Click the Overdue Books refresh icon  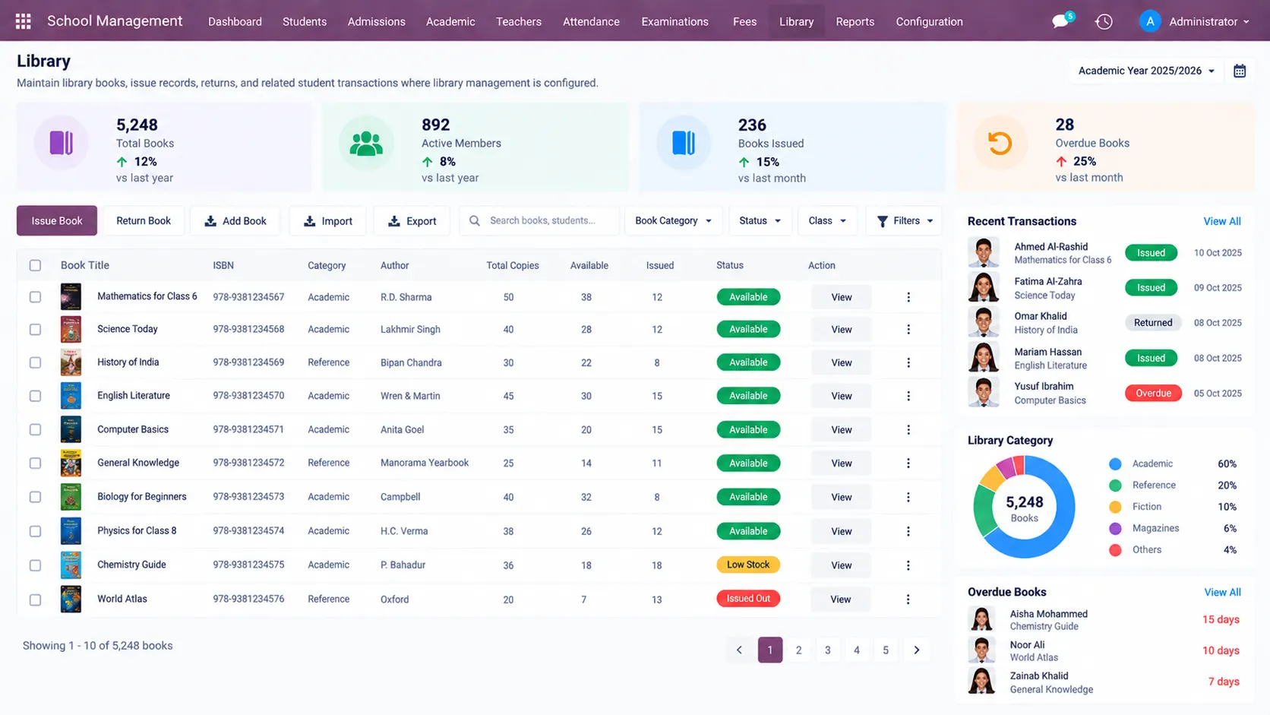(1000, 143)
